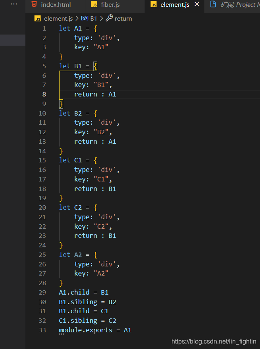260x349 pixels.
Task: Click the return breadcrumb item
Action: tap(123, 19)
